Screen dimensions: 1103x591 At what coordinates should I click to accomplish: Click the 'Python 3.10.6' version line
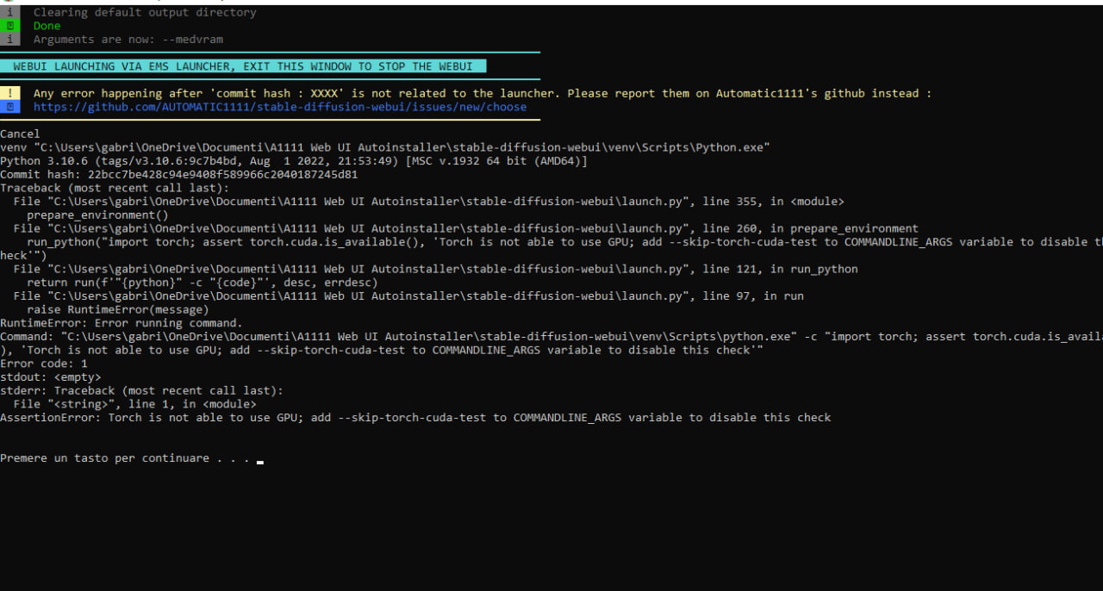point(294,161)
